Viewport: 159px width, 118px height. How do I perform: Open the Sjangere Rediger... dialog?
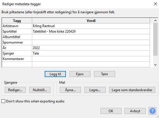pyautogui.click(x=15, y=90)
